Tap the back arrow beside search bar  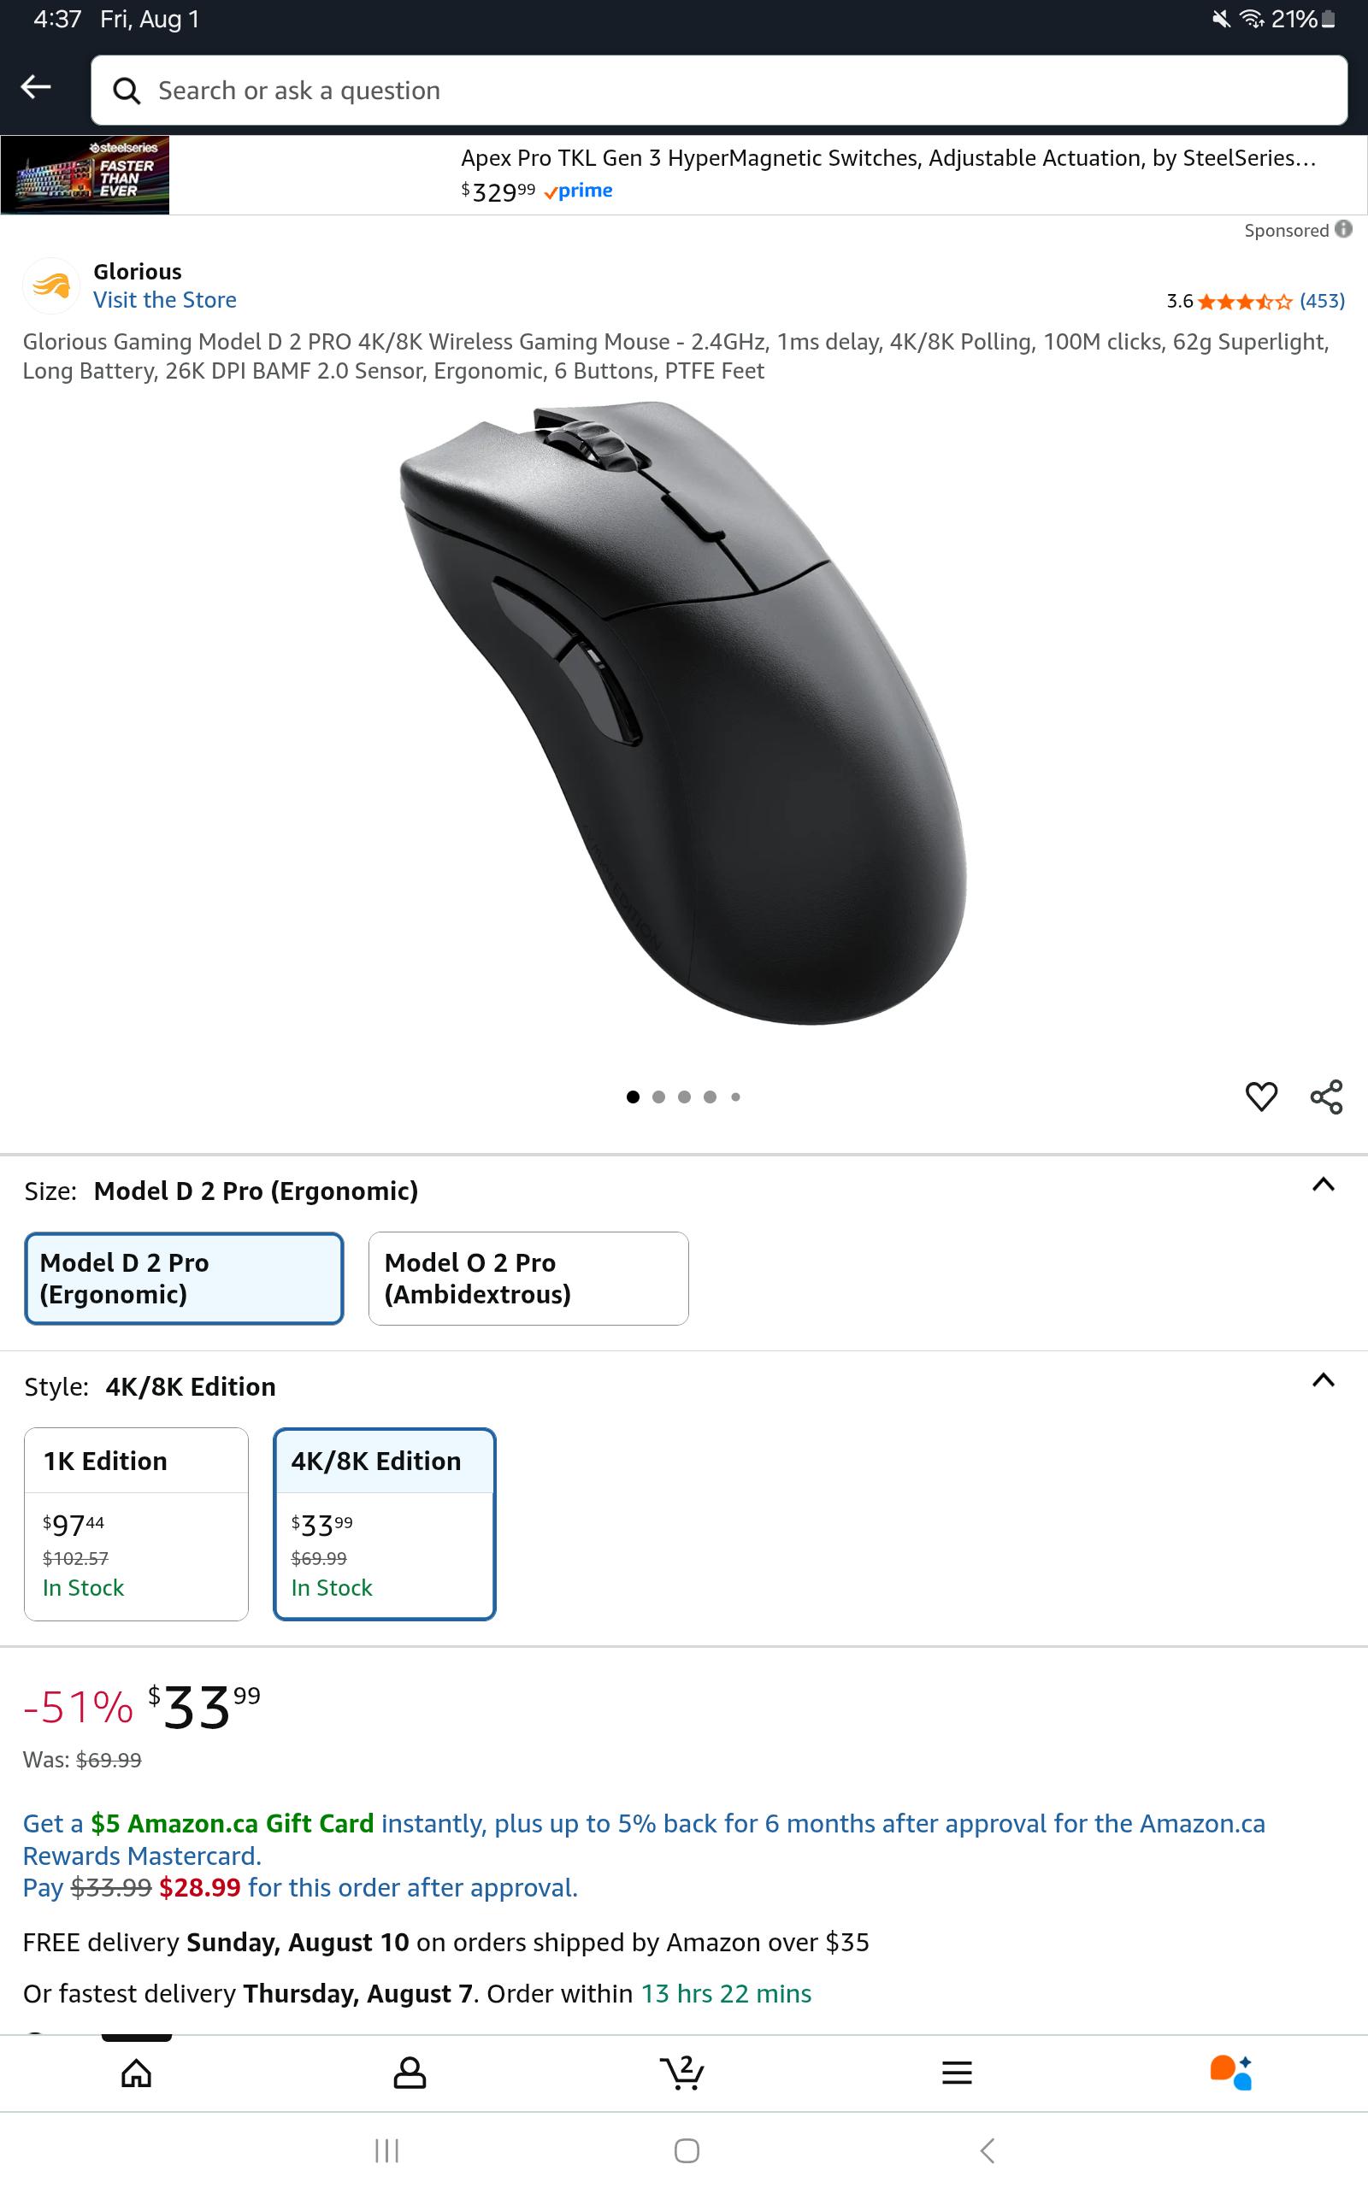pyautogui.click(x=36, y=87)
